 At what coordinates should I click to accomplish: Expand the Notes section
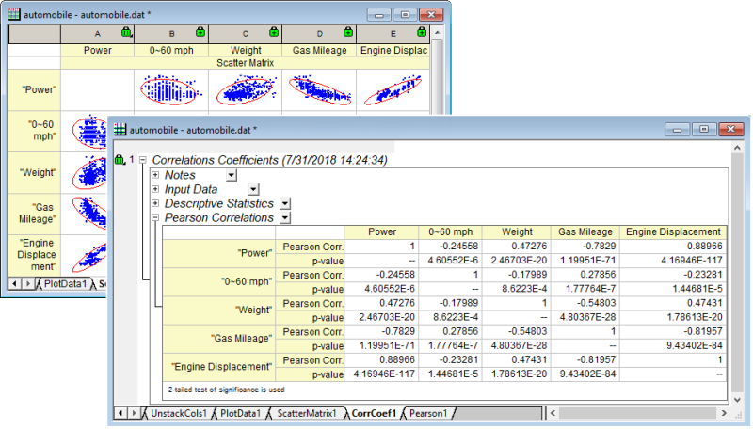(155, 175)
